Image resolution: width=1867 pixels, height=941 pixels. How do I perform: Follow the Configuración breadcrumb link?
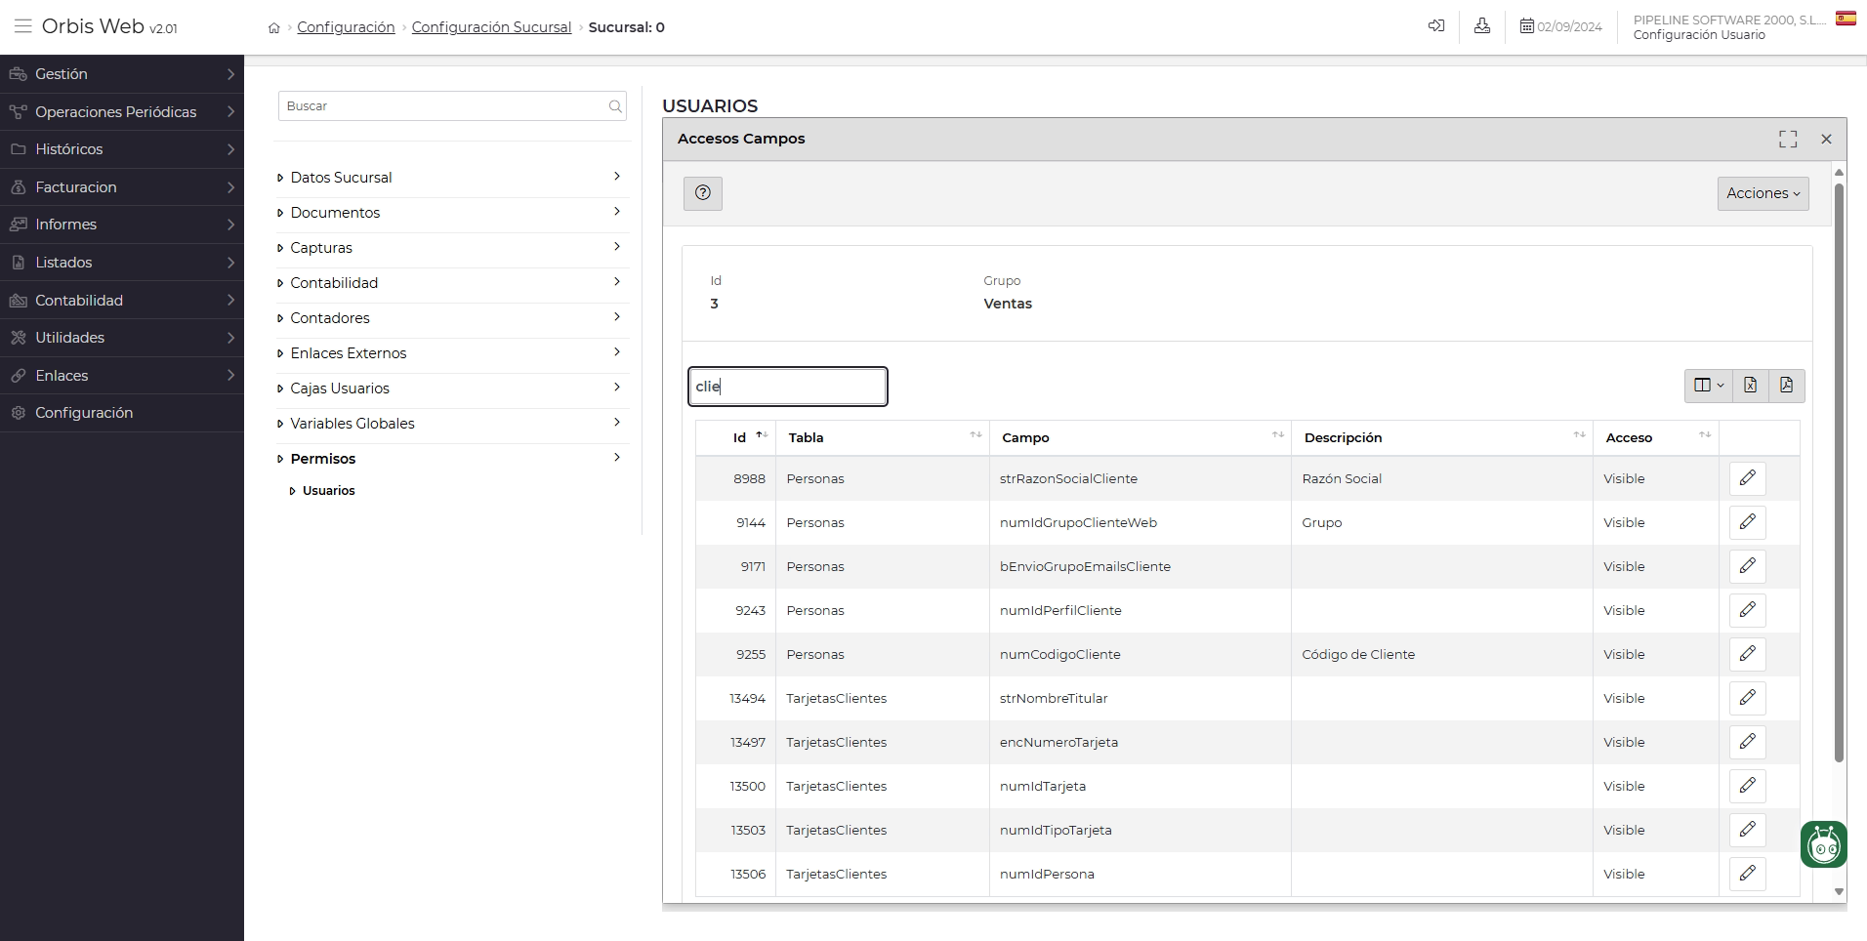click(x=346, y=27)
